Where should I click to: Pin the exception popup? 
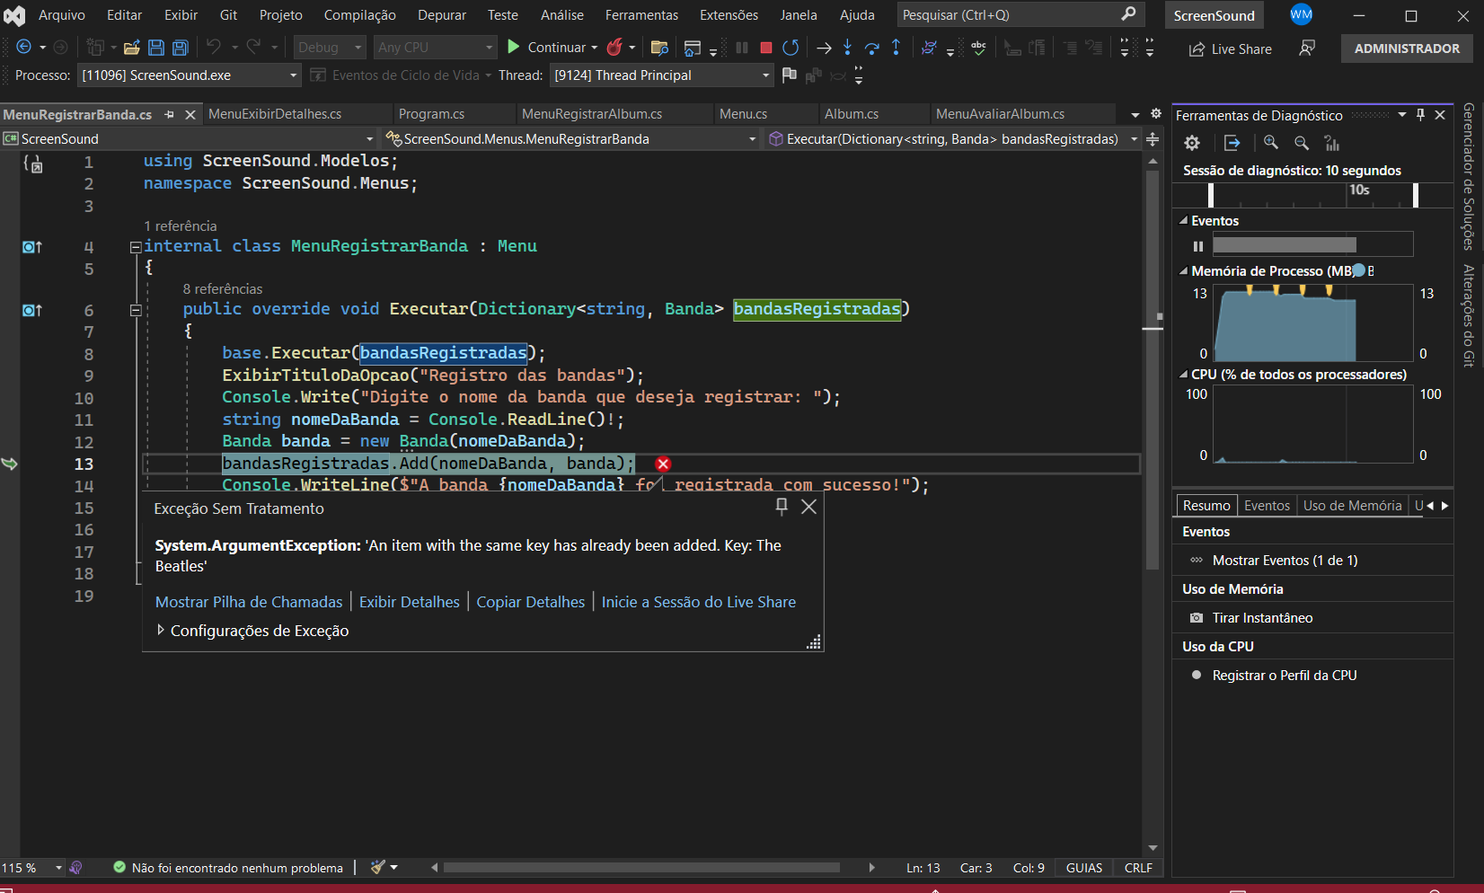coord(782,507)
